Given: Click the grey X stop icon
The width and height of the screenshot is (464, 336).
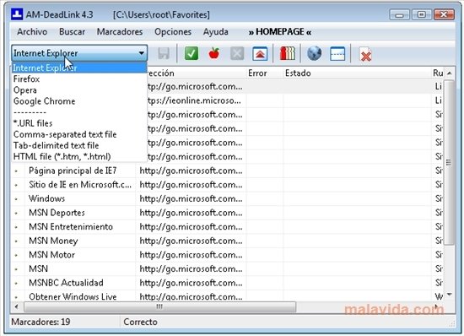Looking at the screenshot, I should click(x=237, y=53).
